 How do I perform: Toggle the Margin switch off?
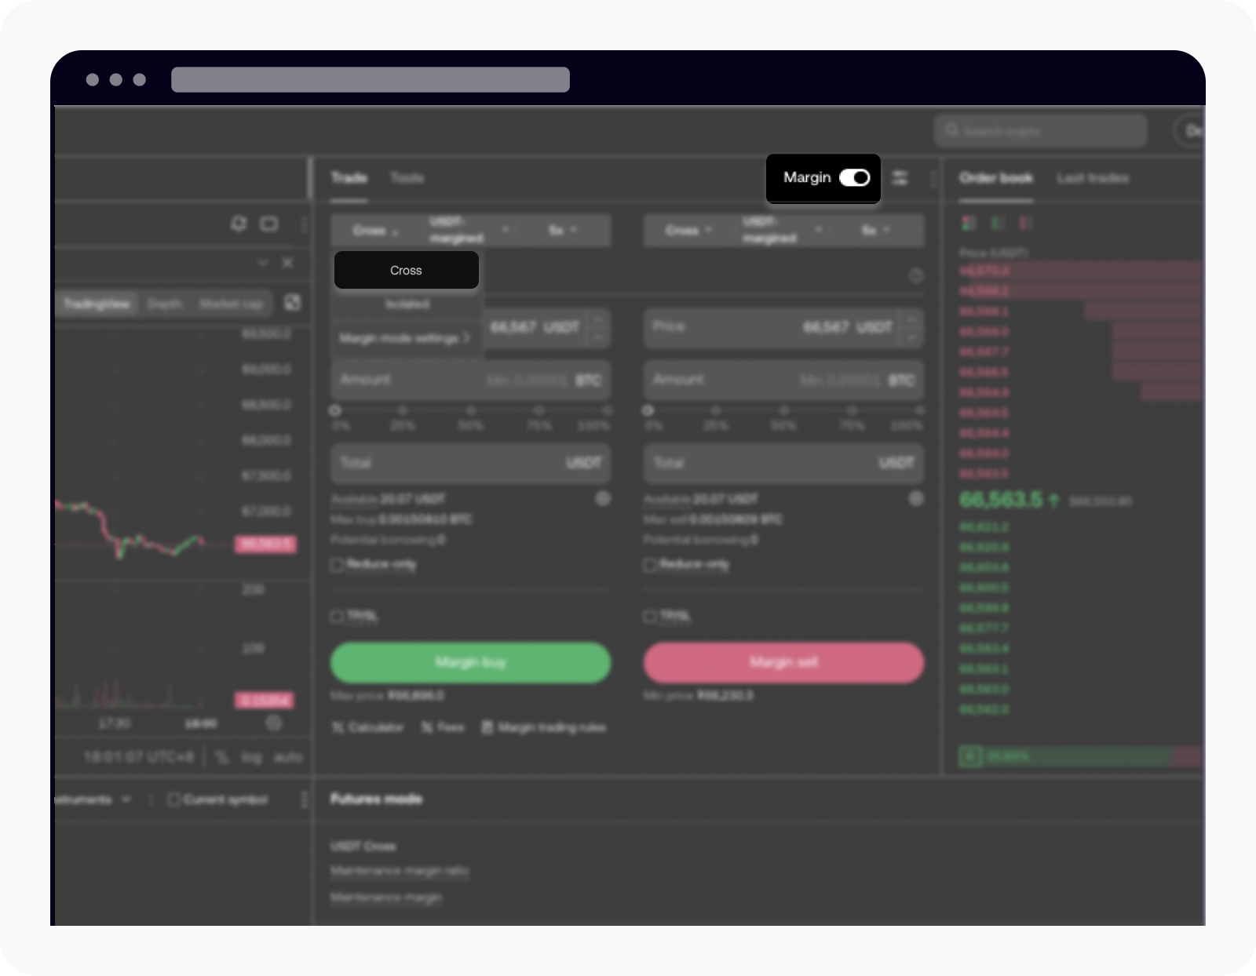854,178
